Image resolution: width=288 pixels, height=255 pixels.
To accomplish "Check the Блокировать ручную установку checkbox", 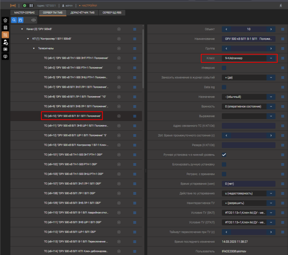I will 224,164.
